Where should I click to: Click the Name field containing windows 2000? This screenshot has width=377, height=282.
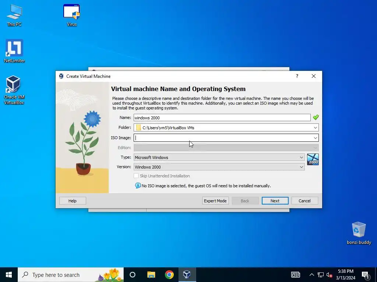[x=222, y=117]
